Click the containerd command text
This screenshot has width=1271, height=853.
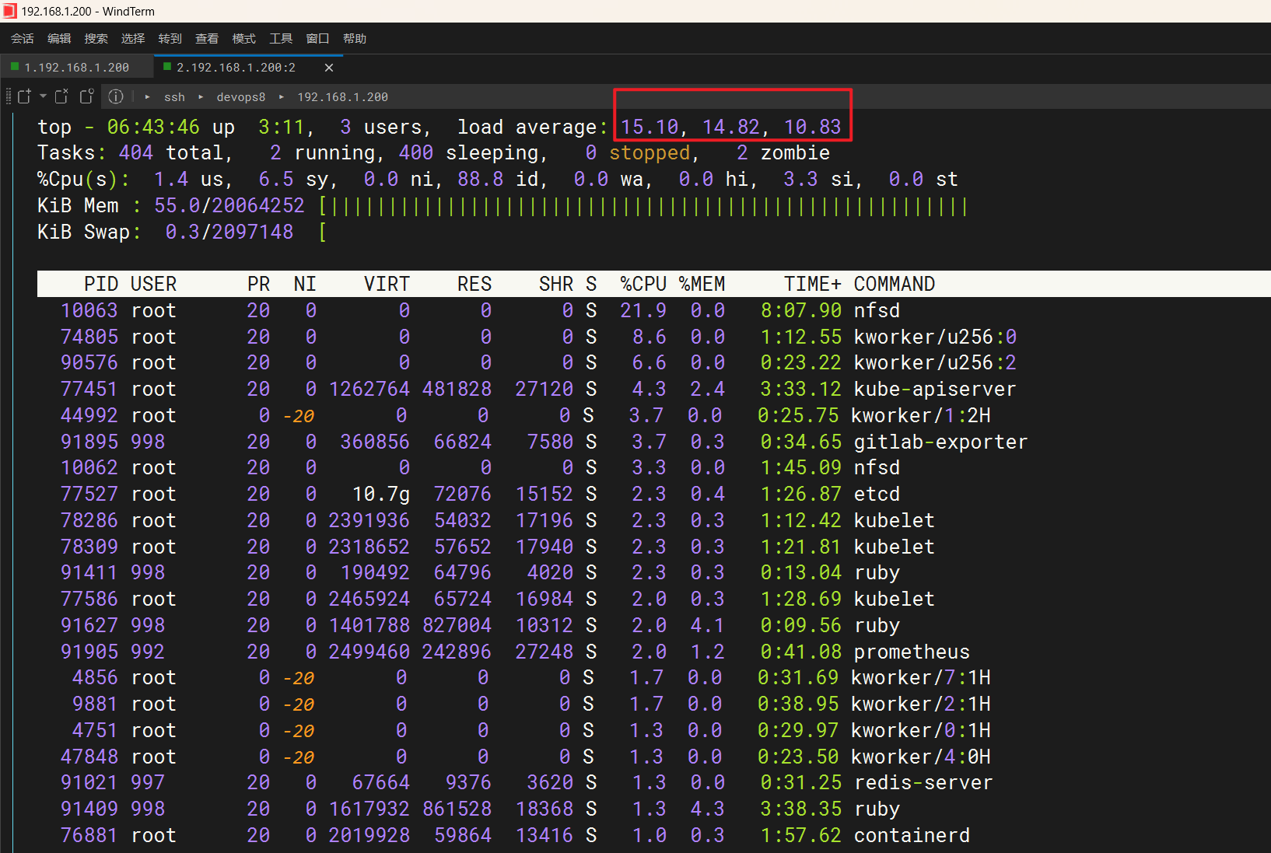pos(912,835)
